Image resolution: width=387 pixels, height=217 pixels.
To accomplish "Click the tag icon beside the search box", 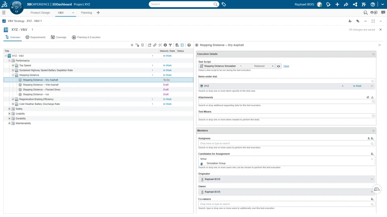I will (x=224, y=4).
